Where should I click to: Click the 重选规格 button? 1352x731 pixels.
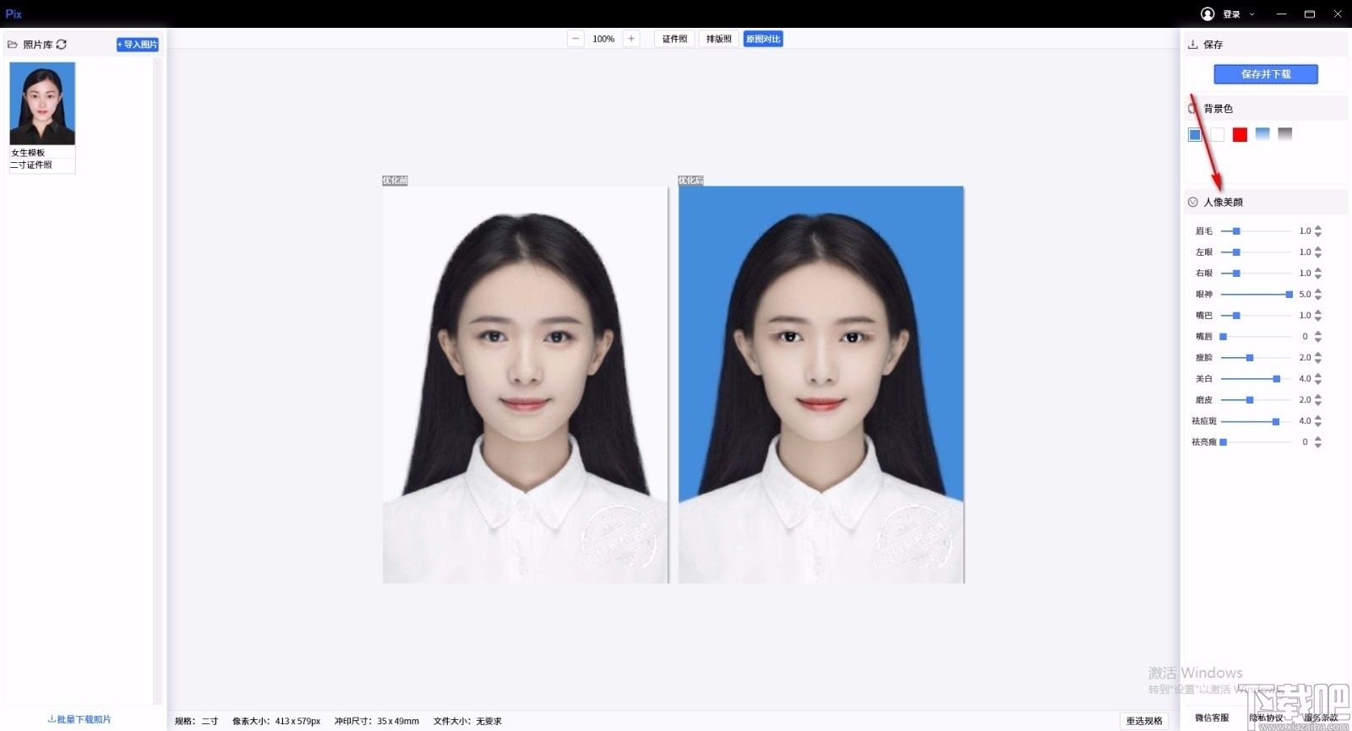pos(1144,721)
